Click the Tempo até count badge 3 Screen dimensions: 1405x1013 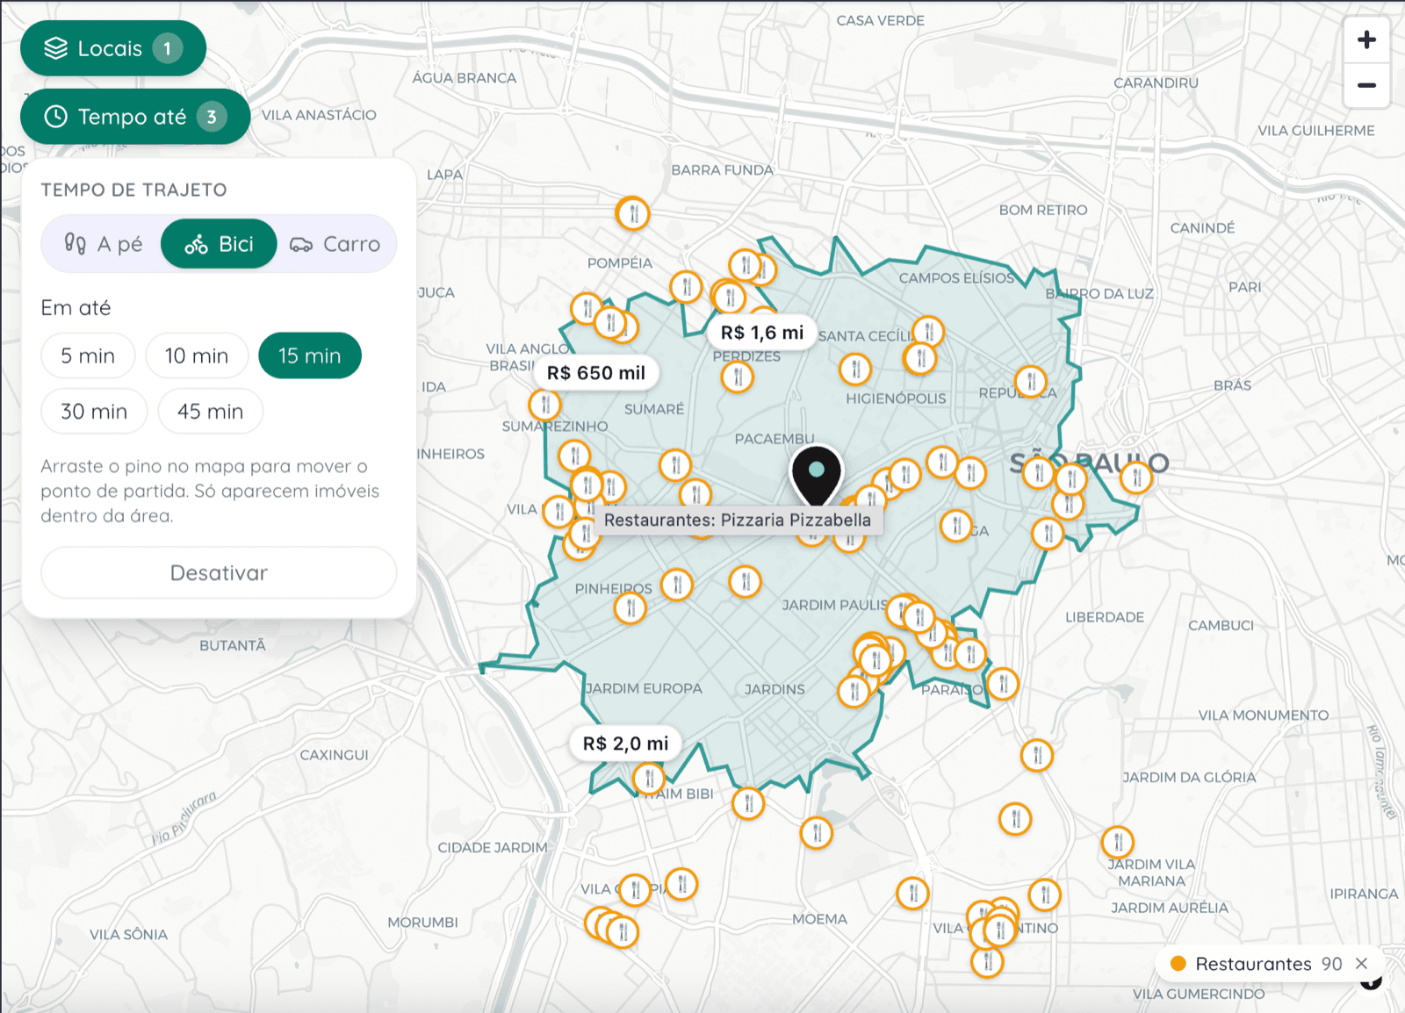coord(212,117)
